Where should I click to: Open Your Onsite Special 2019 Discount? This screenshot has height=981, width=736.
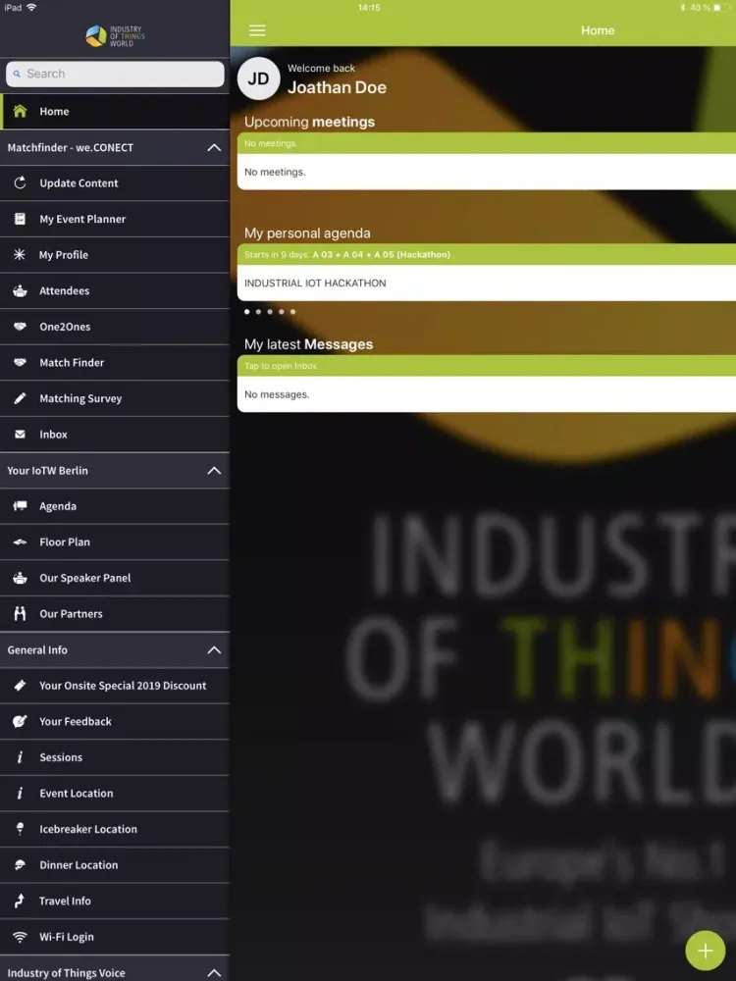tap(115, 686)
